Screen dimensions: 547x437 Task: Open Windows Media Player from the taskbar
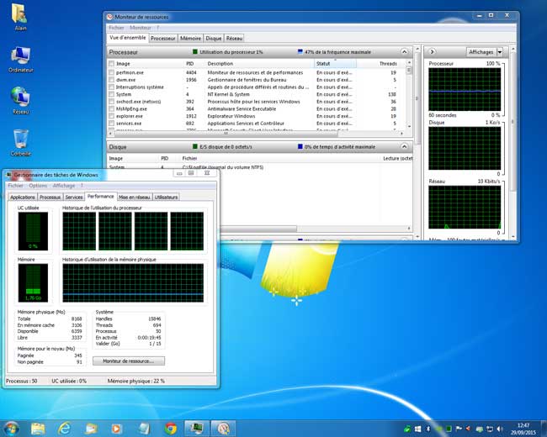(116, 429)
